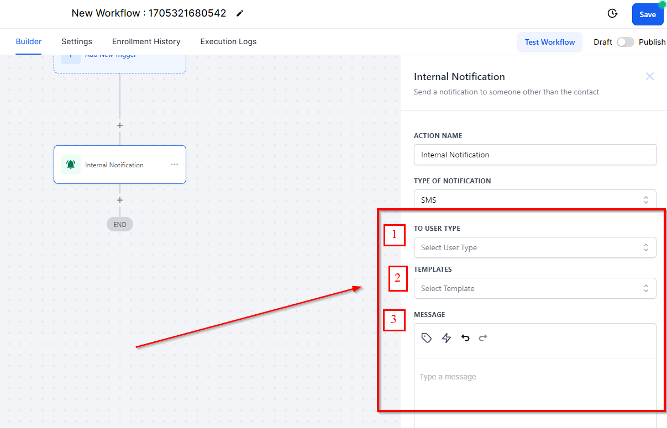The width and height of the screenshot is (667, 428).
Task: Toggle the Draft/Publish switch
Action: 626,42
